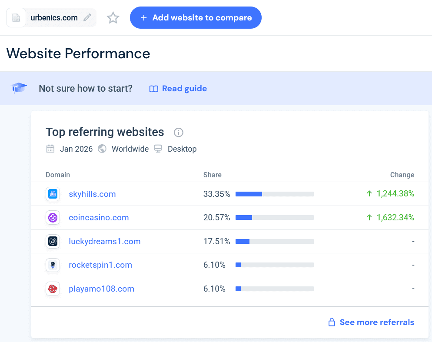The height and width of the screenshot is (342, 432).
Task: Click the book icon next to Read guide
Action: pos(153,88)
